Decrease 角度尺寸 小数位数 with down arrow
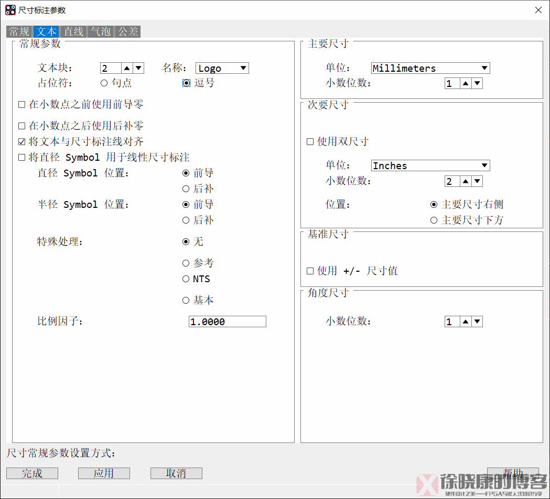550x499 pixels. point(477,321)
